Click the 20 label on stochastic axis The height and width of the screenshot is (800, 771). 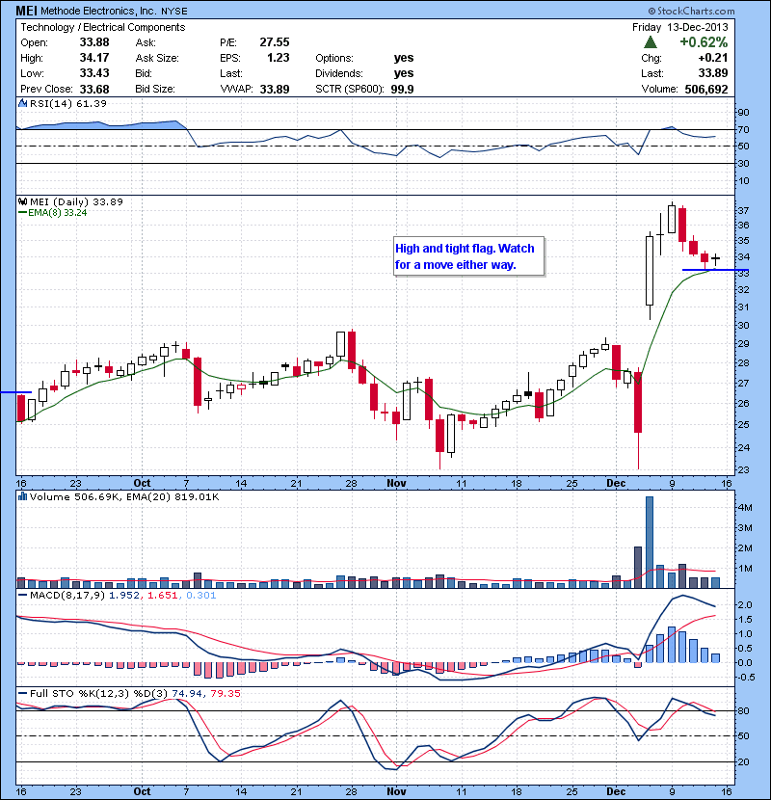pos(743,761)
